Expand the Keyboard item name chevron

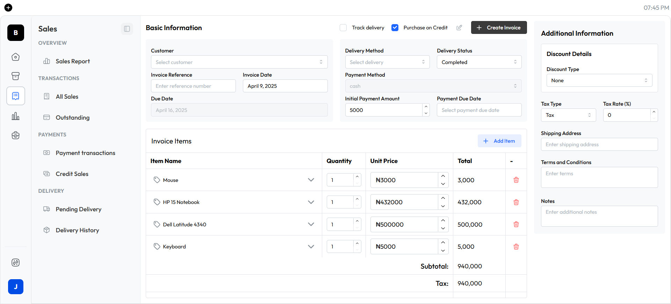311,247
